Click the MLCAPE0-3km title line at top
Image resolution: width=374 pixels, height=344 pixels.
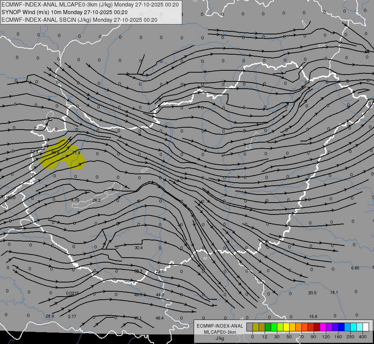[90, 5]
